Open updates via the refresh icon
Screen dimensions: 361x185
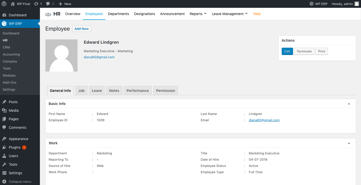(x=37, y=4)
